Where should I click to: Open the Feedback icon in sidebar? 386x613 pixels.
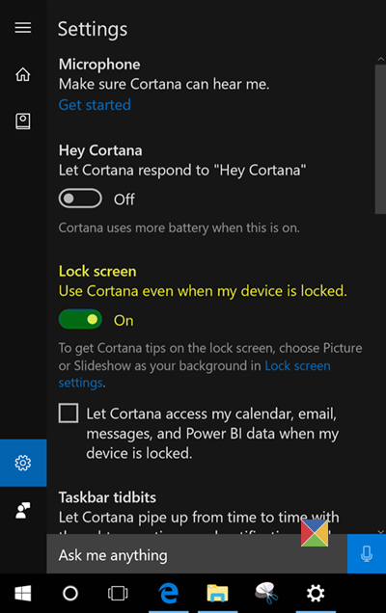23,510
